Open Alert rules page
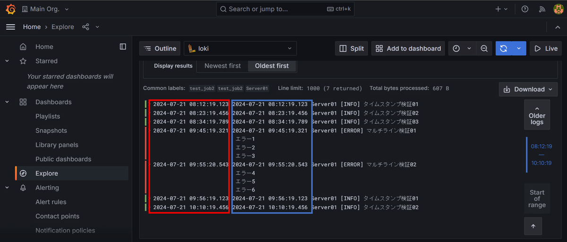This screenshot has height=242, width=567. [x=51, y=202]
